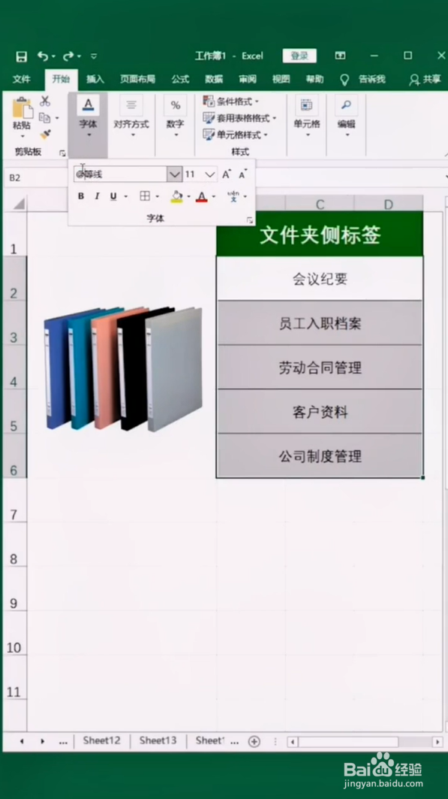The height and width of the screenshot is (799, 448).
Task: Select the 员工入职档案 cell
Action: (x=320, y=323)
